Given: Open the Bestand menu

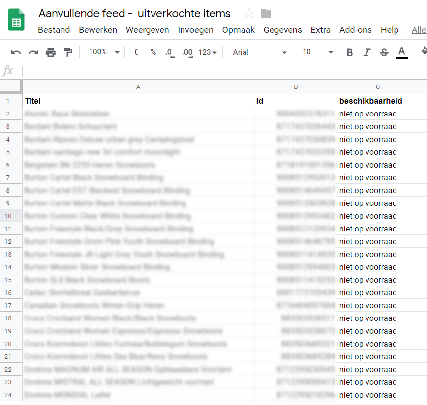Looking at the screenshot, I should point(54,29).
